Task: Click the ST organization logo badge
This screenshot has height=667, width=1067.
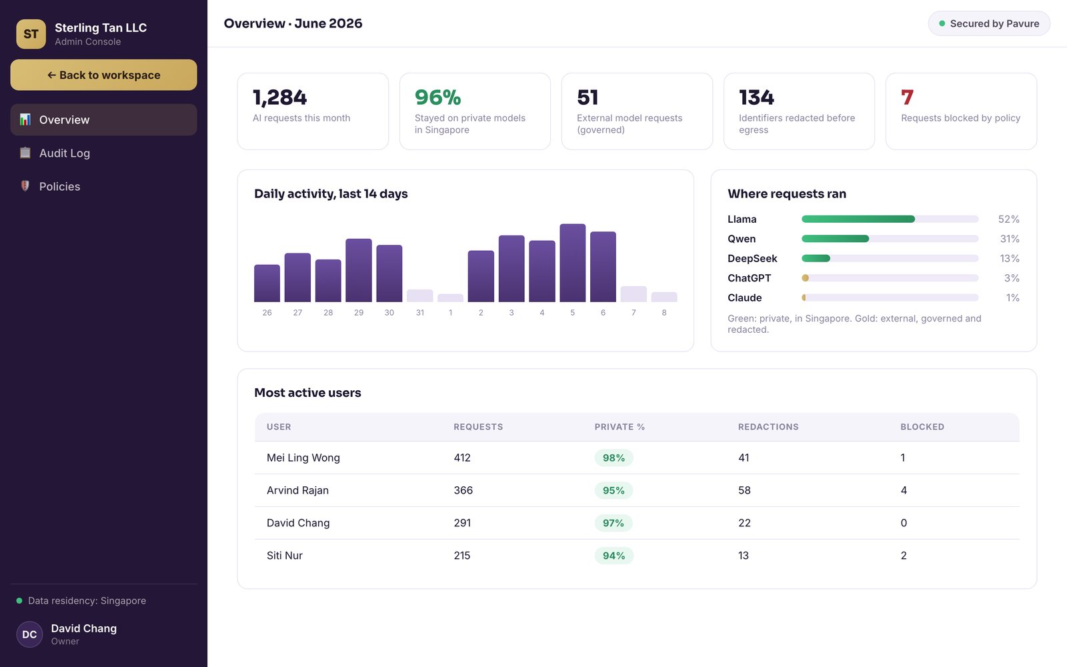Action: pyautogui.click(x=31, y=34)
